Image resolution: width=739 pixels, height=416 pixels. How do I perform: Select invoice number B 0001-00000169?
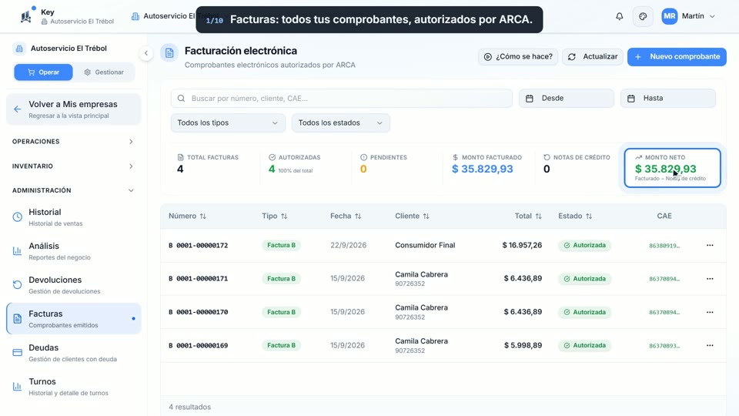tap(199, 346)
